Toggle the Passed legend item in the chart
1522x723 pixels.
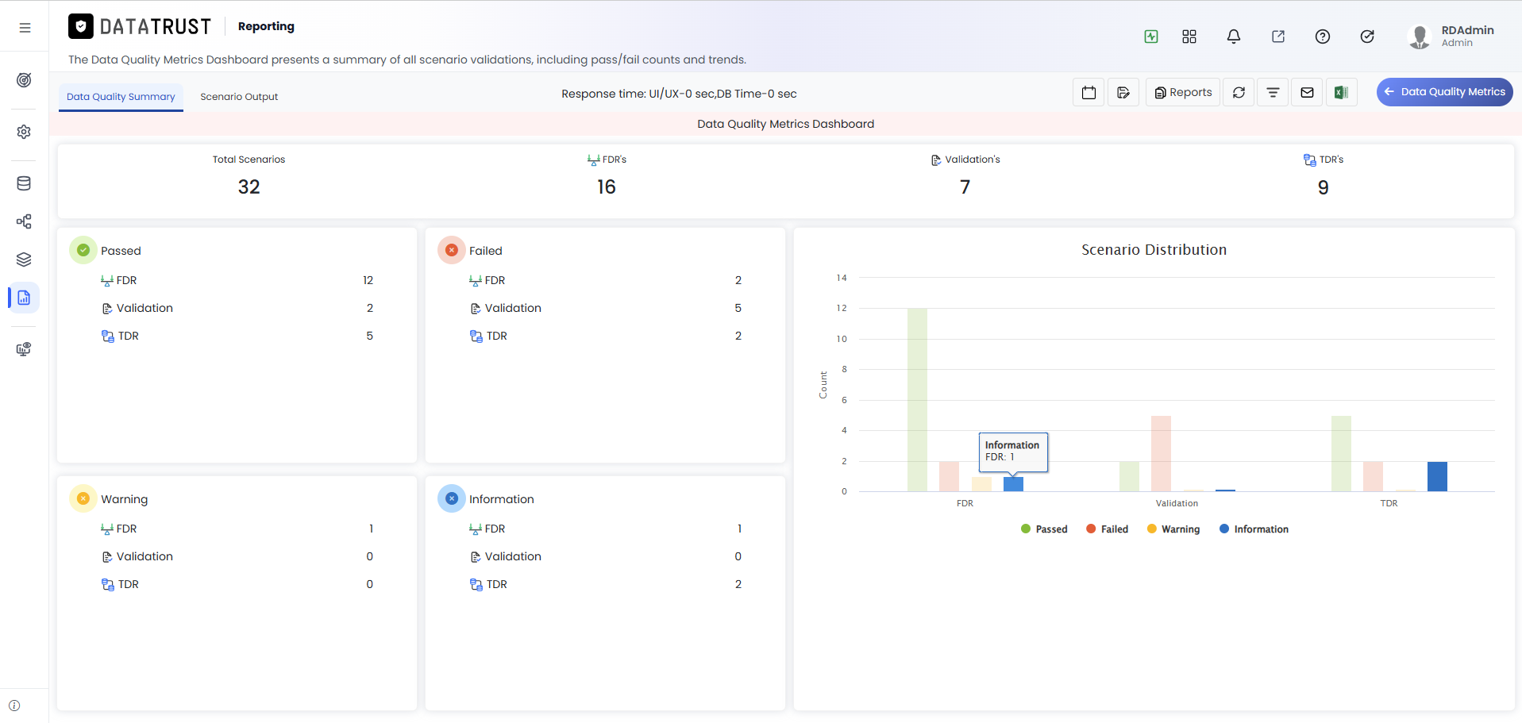point(1044,529)
